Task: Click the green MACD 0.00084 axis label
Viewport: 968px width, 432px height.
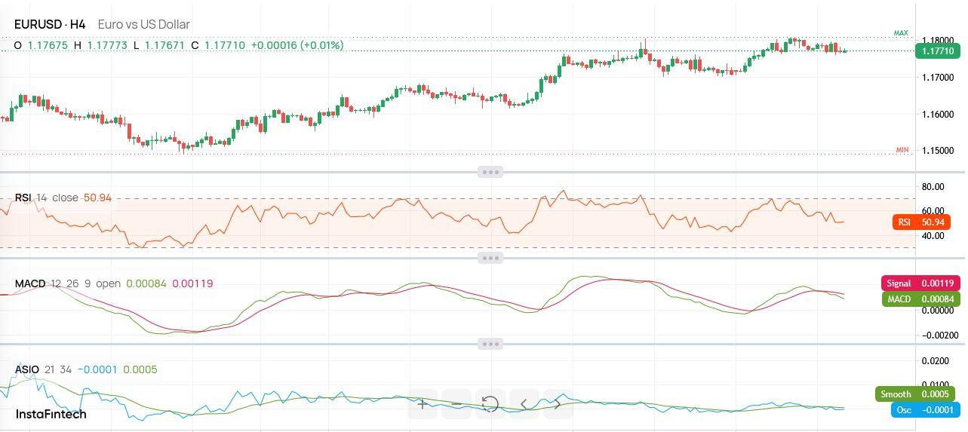Action: click(x=920, y=299)
